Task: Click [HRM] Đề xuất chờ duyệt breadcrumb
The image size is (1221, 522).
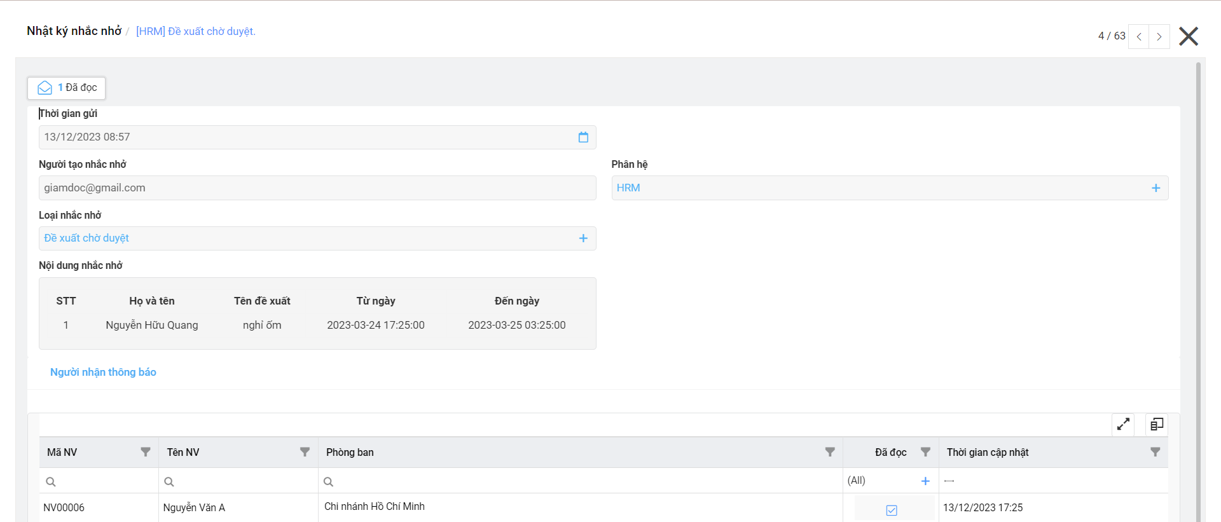Action: coord(196,32)
